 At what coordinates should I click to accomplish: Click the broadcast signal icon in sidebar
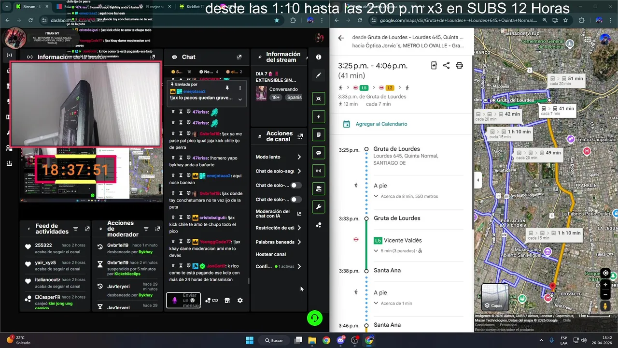(319, 171)
